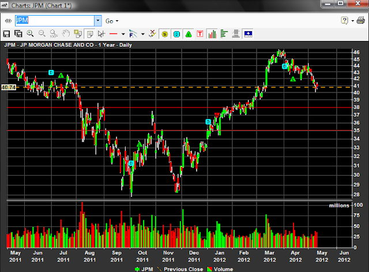Image resolution: width=369 pixels, height=272 pixels.
Task: Toggle the notes display icon
Action: [x=90, y=34]
